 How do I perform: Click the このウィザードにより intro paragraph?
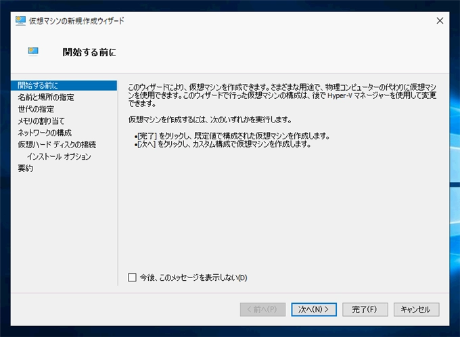[282, 95]
